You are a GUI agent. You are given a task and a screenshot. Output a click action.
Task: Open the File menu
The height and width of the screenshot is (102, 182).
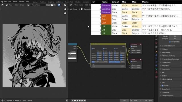click(5, 2)
